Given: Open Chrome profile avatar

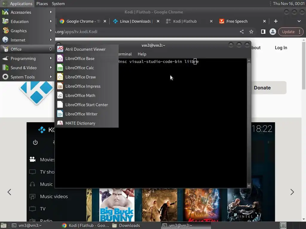Looking at the screenshot, I should (x=273, y=32).
